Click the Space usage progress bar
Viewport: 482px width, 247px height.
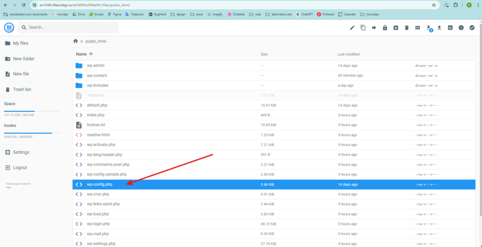click(x=32, y=111)
